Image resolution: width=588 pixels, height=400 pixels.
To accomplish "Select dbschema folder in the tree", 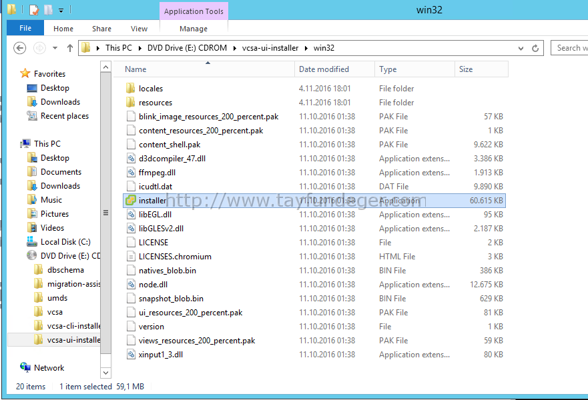I will pyautogui.click(x=65, y=269).
